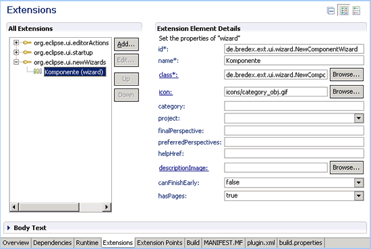The height and width of the screenshot is (249, 371).
Task: Select org.eclipse.ui.newWizards in the tree
Action: (69, 62)
